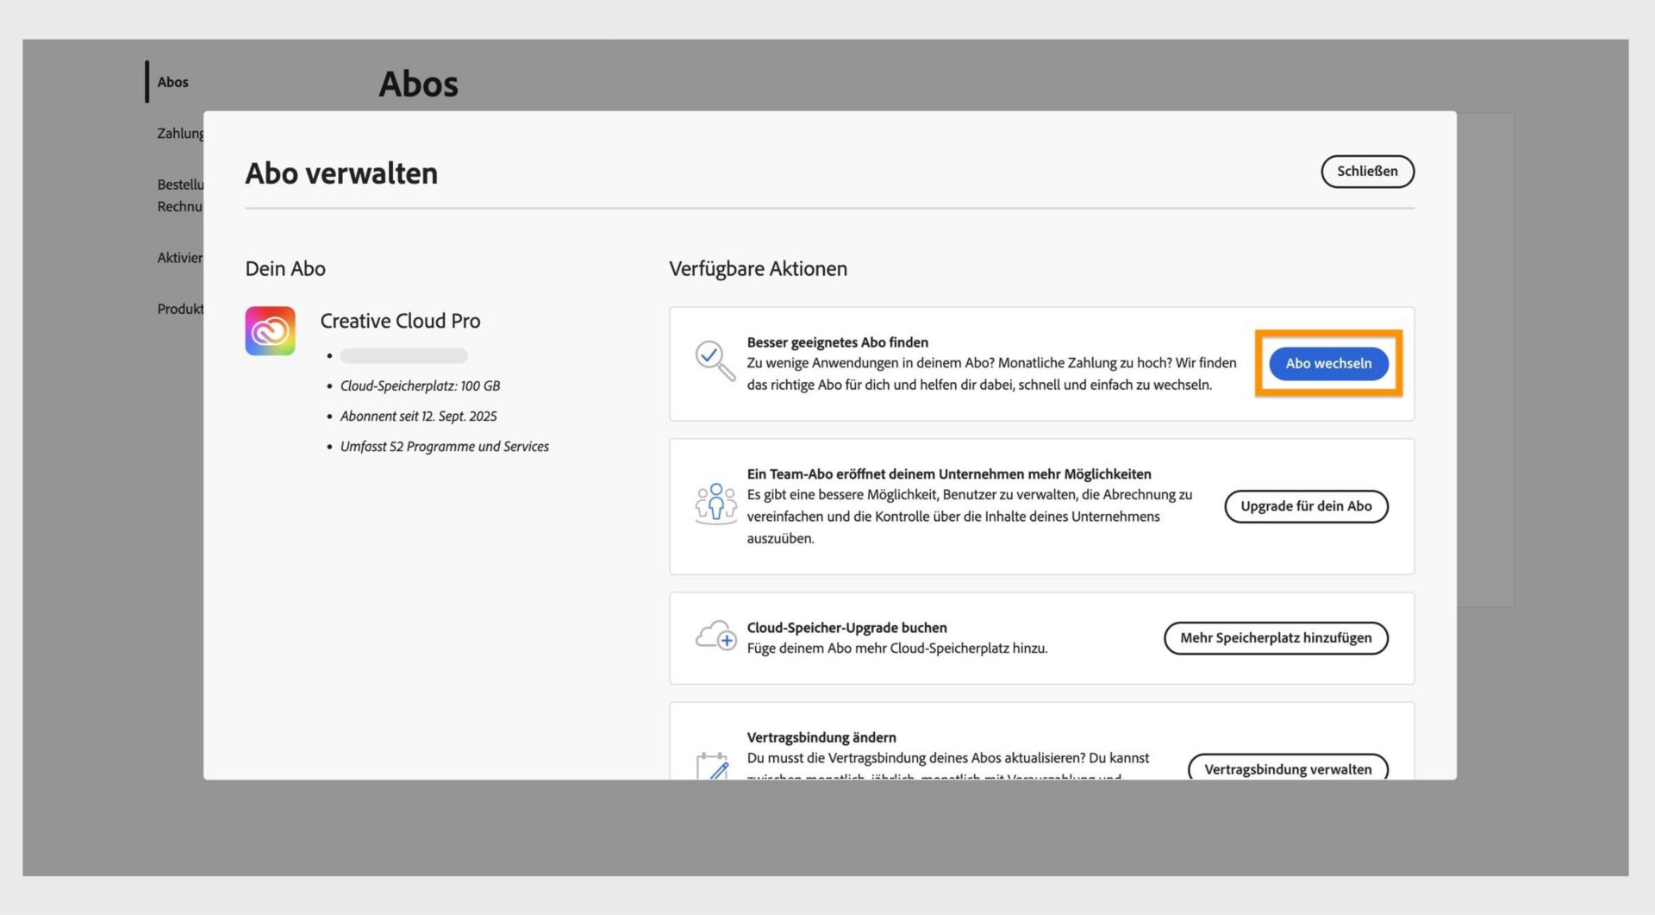Click the magnifier checkmark icon

click(715, 360)
